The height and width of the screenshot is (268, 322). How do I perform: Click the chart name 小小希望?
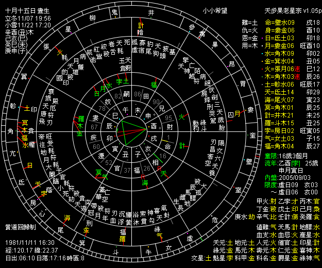tap(216, 10)
